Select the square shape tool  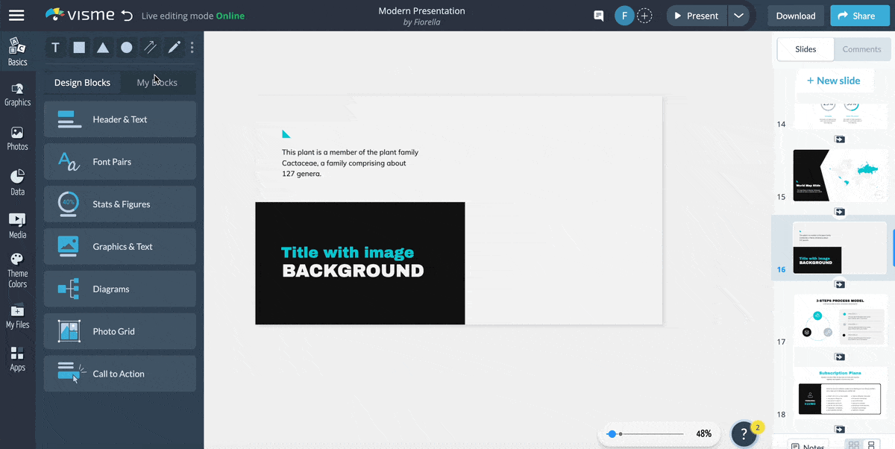[x=79, y=48]
